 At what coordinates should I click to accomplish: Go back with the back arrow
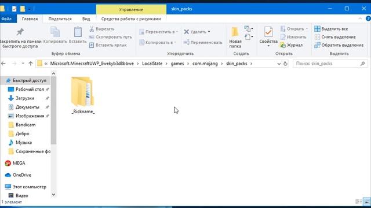click(x=3, y=64)
